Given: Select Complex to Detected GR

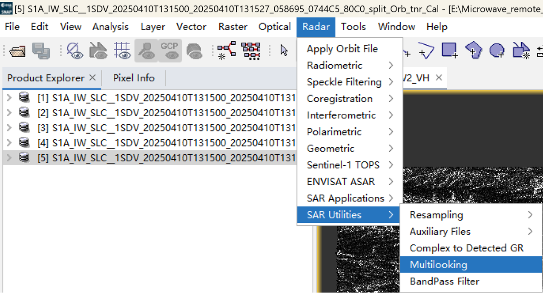Looking at the screenshot, I should tap(471, 248).
